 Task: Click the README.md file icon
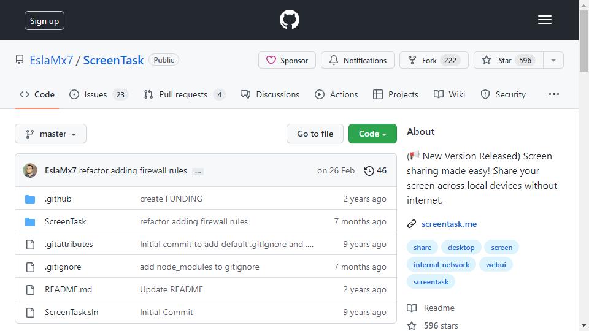tap(30, 290)
